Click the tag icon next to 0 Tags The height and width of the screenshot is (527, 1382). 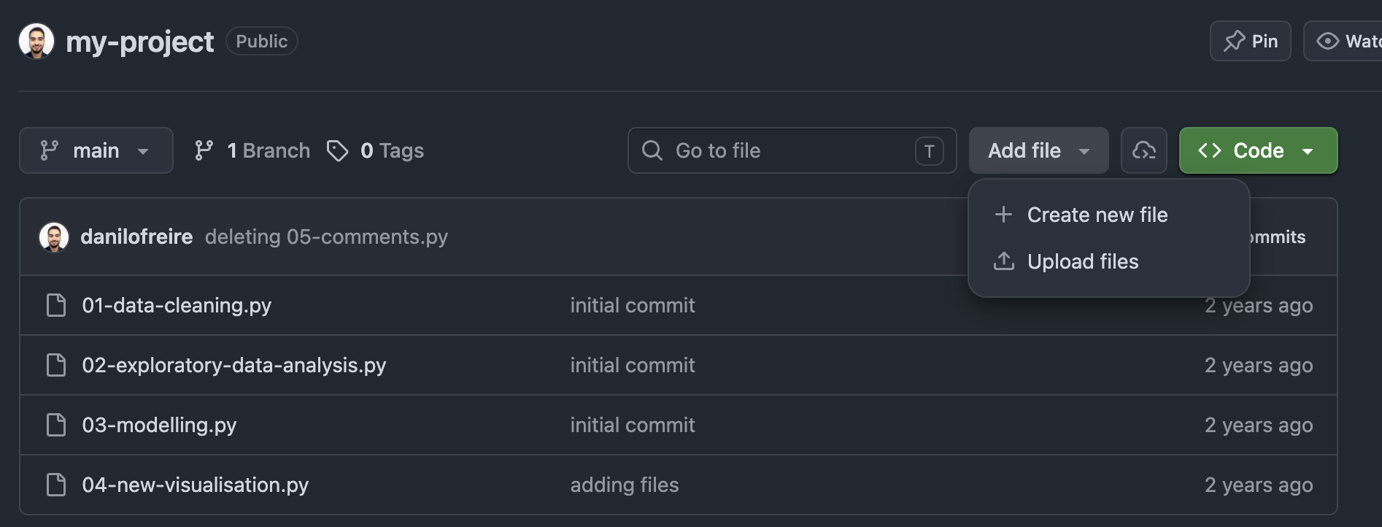tap(337, 150)
